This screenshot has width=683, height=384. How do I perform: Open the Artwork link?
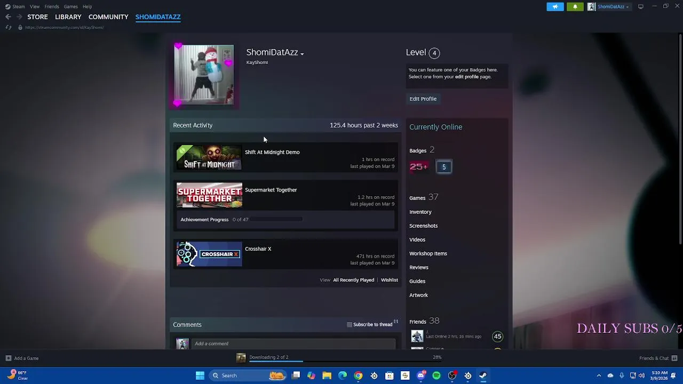point(419,295)
